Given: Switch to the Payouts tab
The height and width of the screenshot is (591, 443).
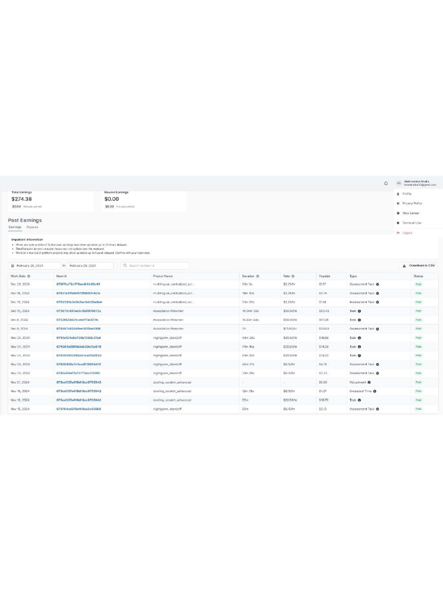Looking at the screenshot, I should point(32,227).
